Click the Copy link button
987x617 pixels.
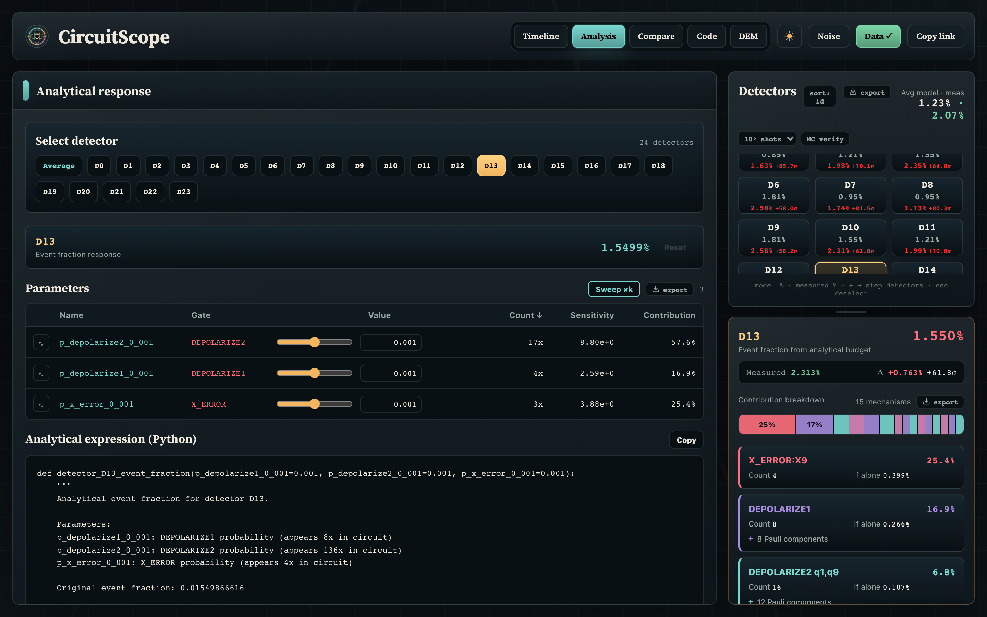(x=936, y=36)
